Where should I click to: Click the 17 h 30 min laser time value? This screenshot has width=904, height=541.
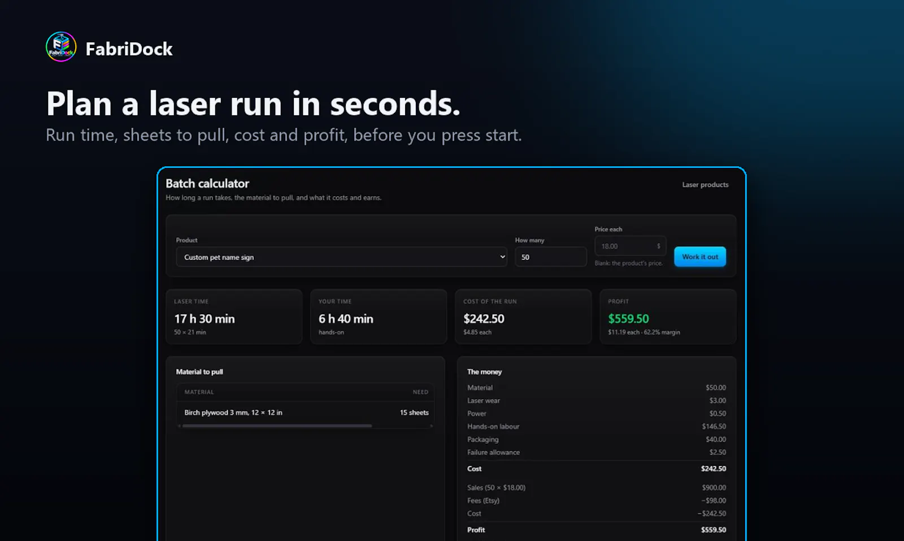pyautogui.click(x=205, y=319)
